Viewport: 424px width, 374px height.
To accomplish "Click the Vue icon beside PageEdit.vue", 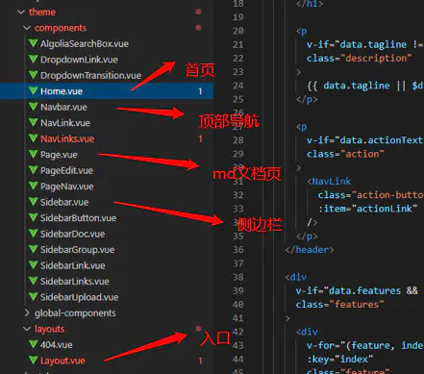I will click(33, 170).
